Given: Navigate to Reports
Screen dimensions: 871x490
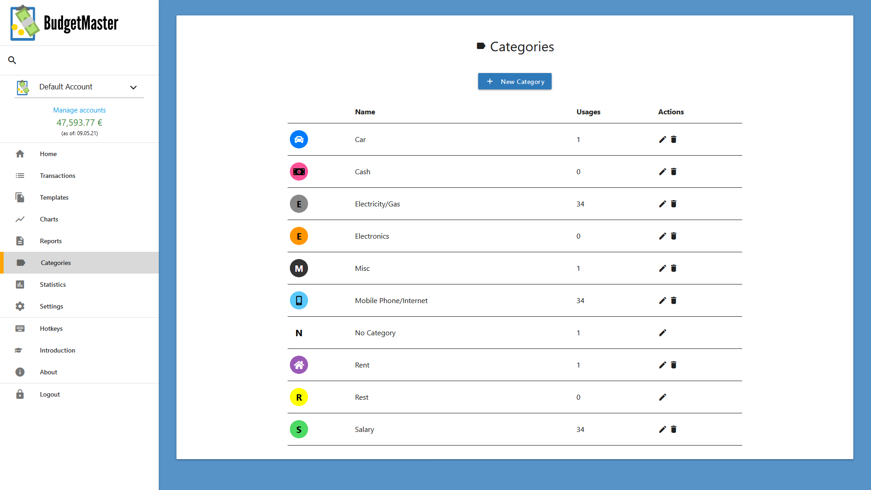Looking at the screenshot, I should pyautogui.click(x=79, y=241).
